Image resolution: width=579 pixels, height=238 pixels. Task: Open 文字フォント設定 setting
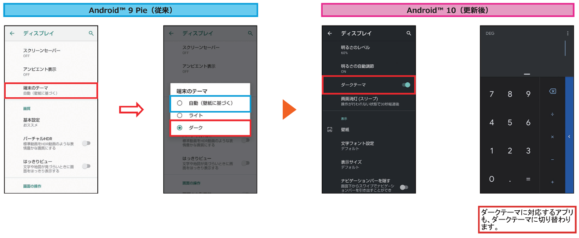pyautogui.click(x=369, y=146)
